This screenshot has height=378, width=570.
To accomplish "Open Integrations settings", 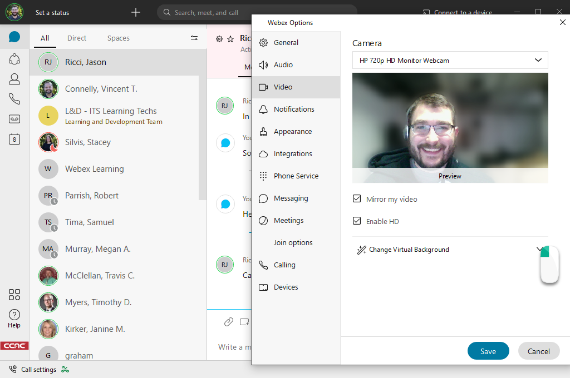I will [296, 153].
